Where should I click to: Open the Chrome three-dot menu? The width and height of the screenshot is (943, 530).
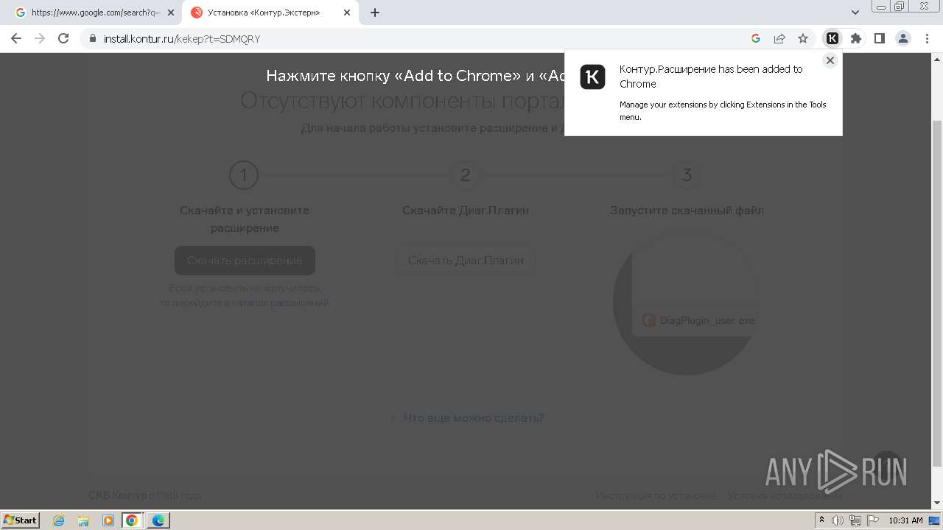927,38
